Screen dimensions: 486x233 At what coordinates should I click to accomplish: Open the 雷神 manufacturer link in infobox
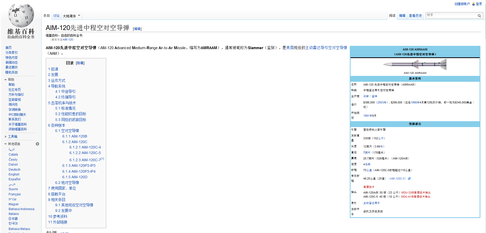[x=374, y=96]
